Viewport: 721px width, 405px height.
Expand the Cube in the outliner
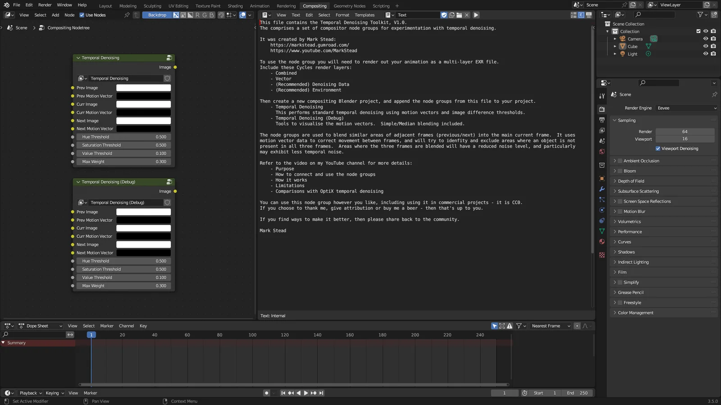615,46
